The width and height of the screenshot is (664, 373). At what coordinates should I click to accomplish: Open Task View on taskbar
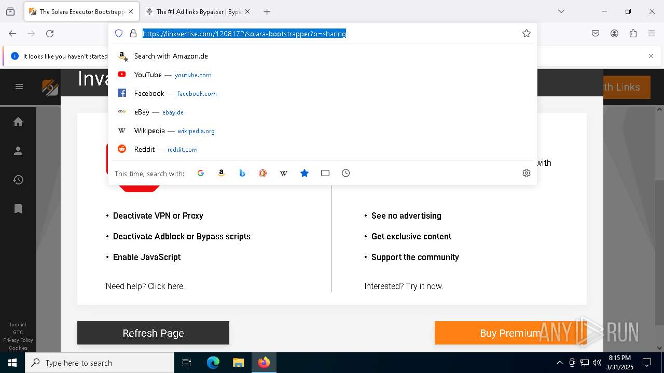pyautogui.click(x=187, y=363)
